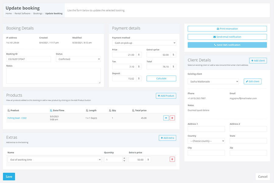Cancel the booking update

click(263, 177)
